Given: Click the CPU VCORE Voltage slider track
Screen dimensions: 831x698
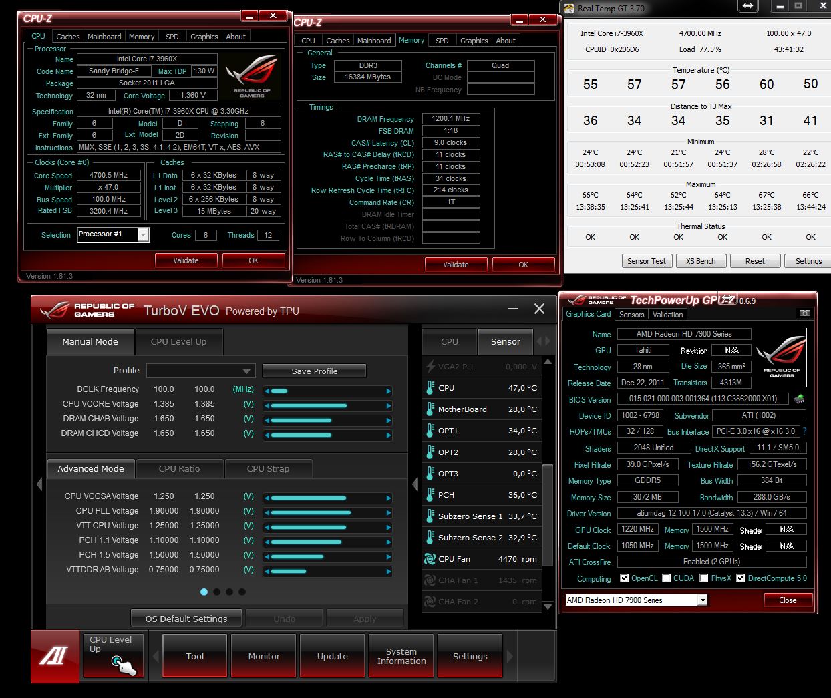Looking at the screenshot, I should click(328, 405).
